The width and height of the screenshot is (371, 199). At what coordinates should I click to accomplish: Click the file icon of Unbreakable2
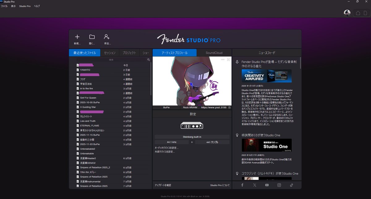(x=78, y=149)
